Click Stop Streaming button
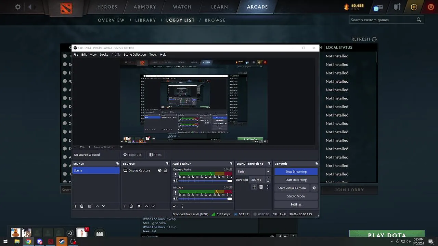Screen dimensions: 438x246 point(296,172)
